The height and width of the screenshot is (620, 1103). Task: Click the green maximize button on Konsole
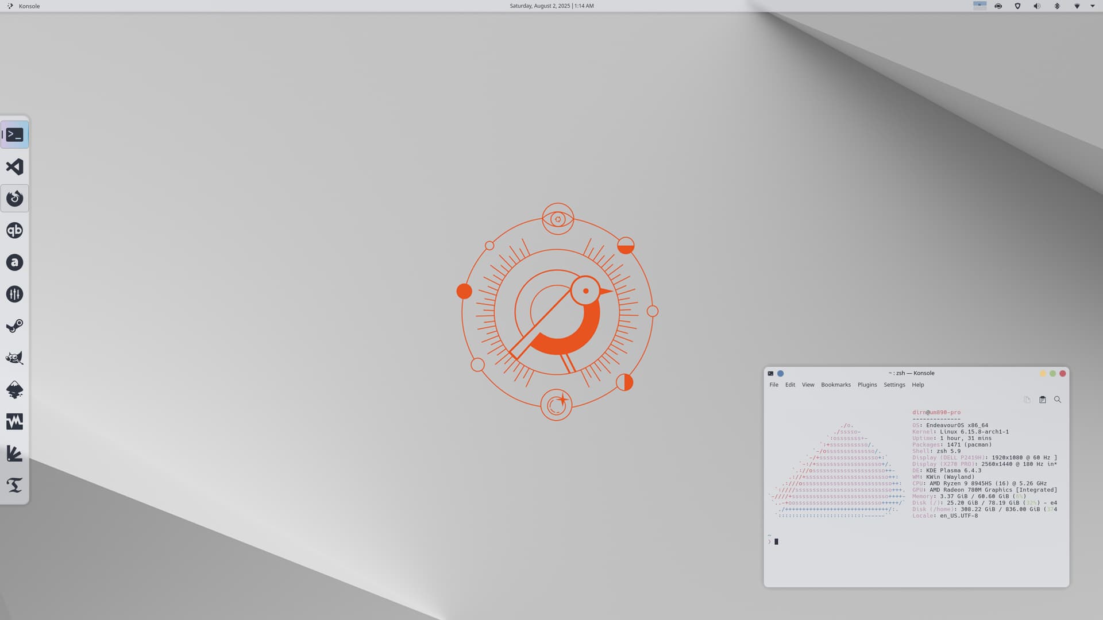pyautogui.click(x=1052, y=373)
